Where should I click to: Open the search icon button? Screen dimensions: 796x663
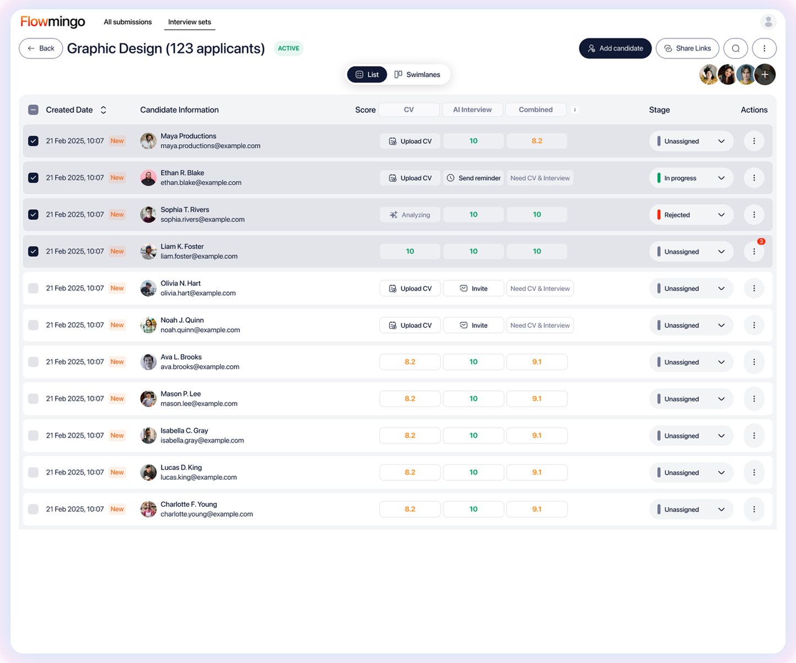(x=735, y=48)
